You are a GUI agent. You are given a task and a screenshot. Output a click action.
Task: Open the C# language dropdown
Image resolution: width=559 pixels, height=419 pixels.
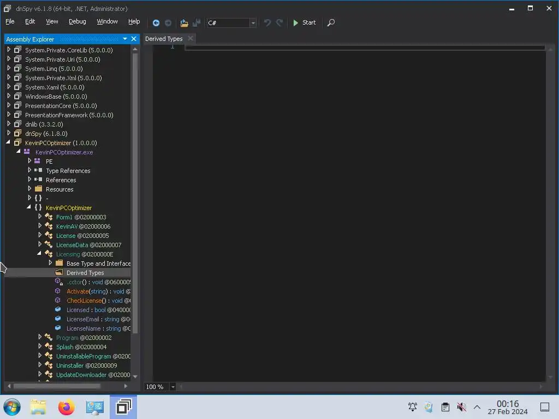[x=253, y=23]
